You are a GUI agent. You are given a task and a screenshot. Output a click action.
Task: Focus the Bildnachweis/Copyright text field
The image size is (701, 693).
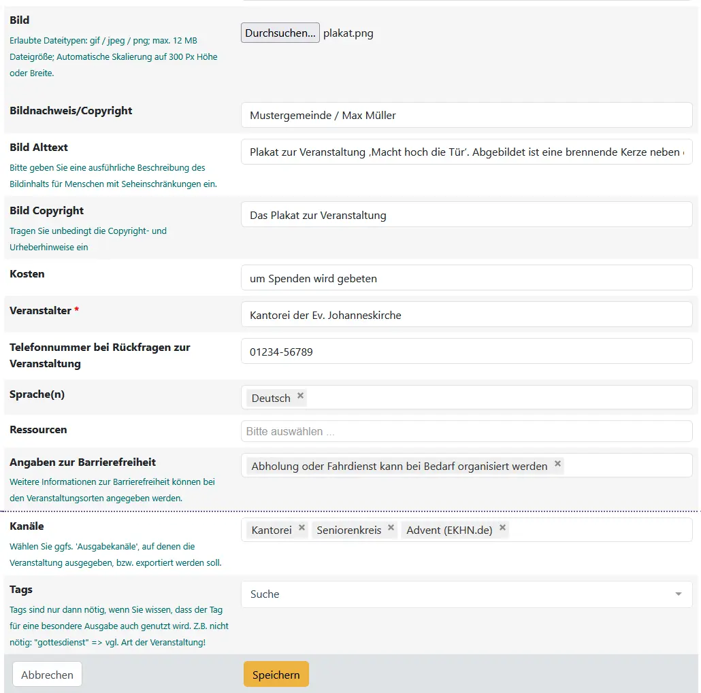(466, 115)
